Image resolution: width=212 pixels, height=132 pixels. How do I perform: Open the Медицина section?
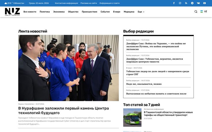129,12
